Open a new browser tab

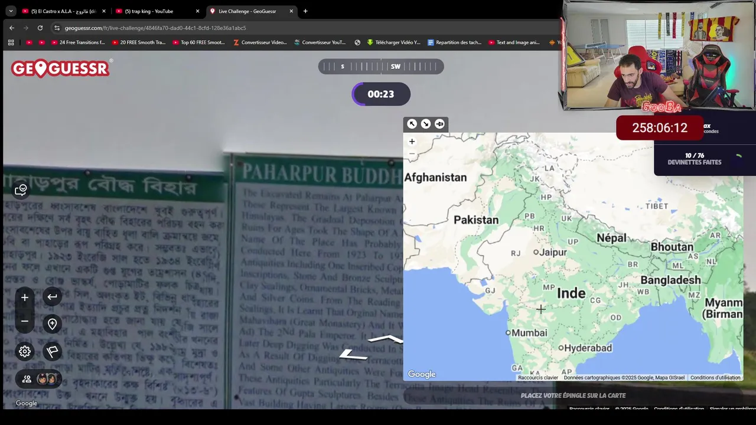pyautogui.click(x=305, y=11)
